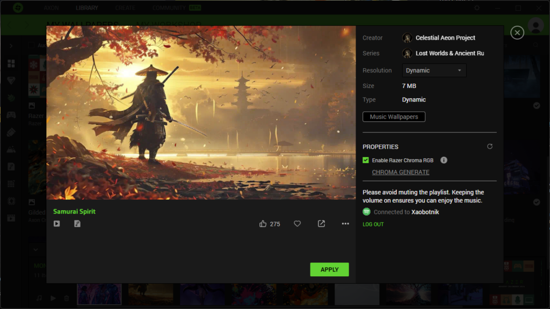The image size is (550, 309).
Task: Switch to the CREATE tab
Action: click(x=125, y=8)
